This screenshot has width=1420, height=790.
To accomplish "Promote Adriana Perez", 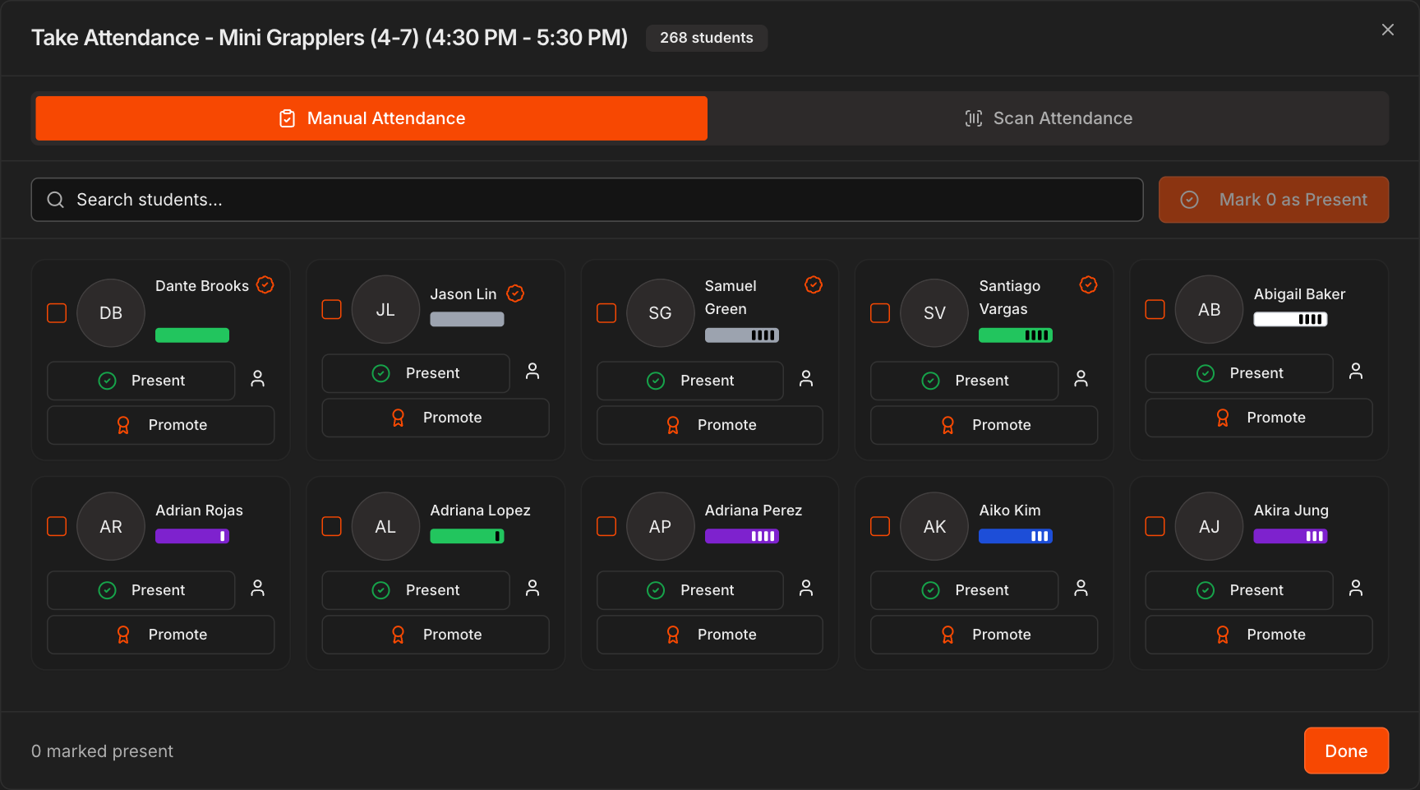I will click(710, 635).
